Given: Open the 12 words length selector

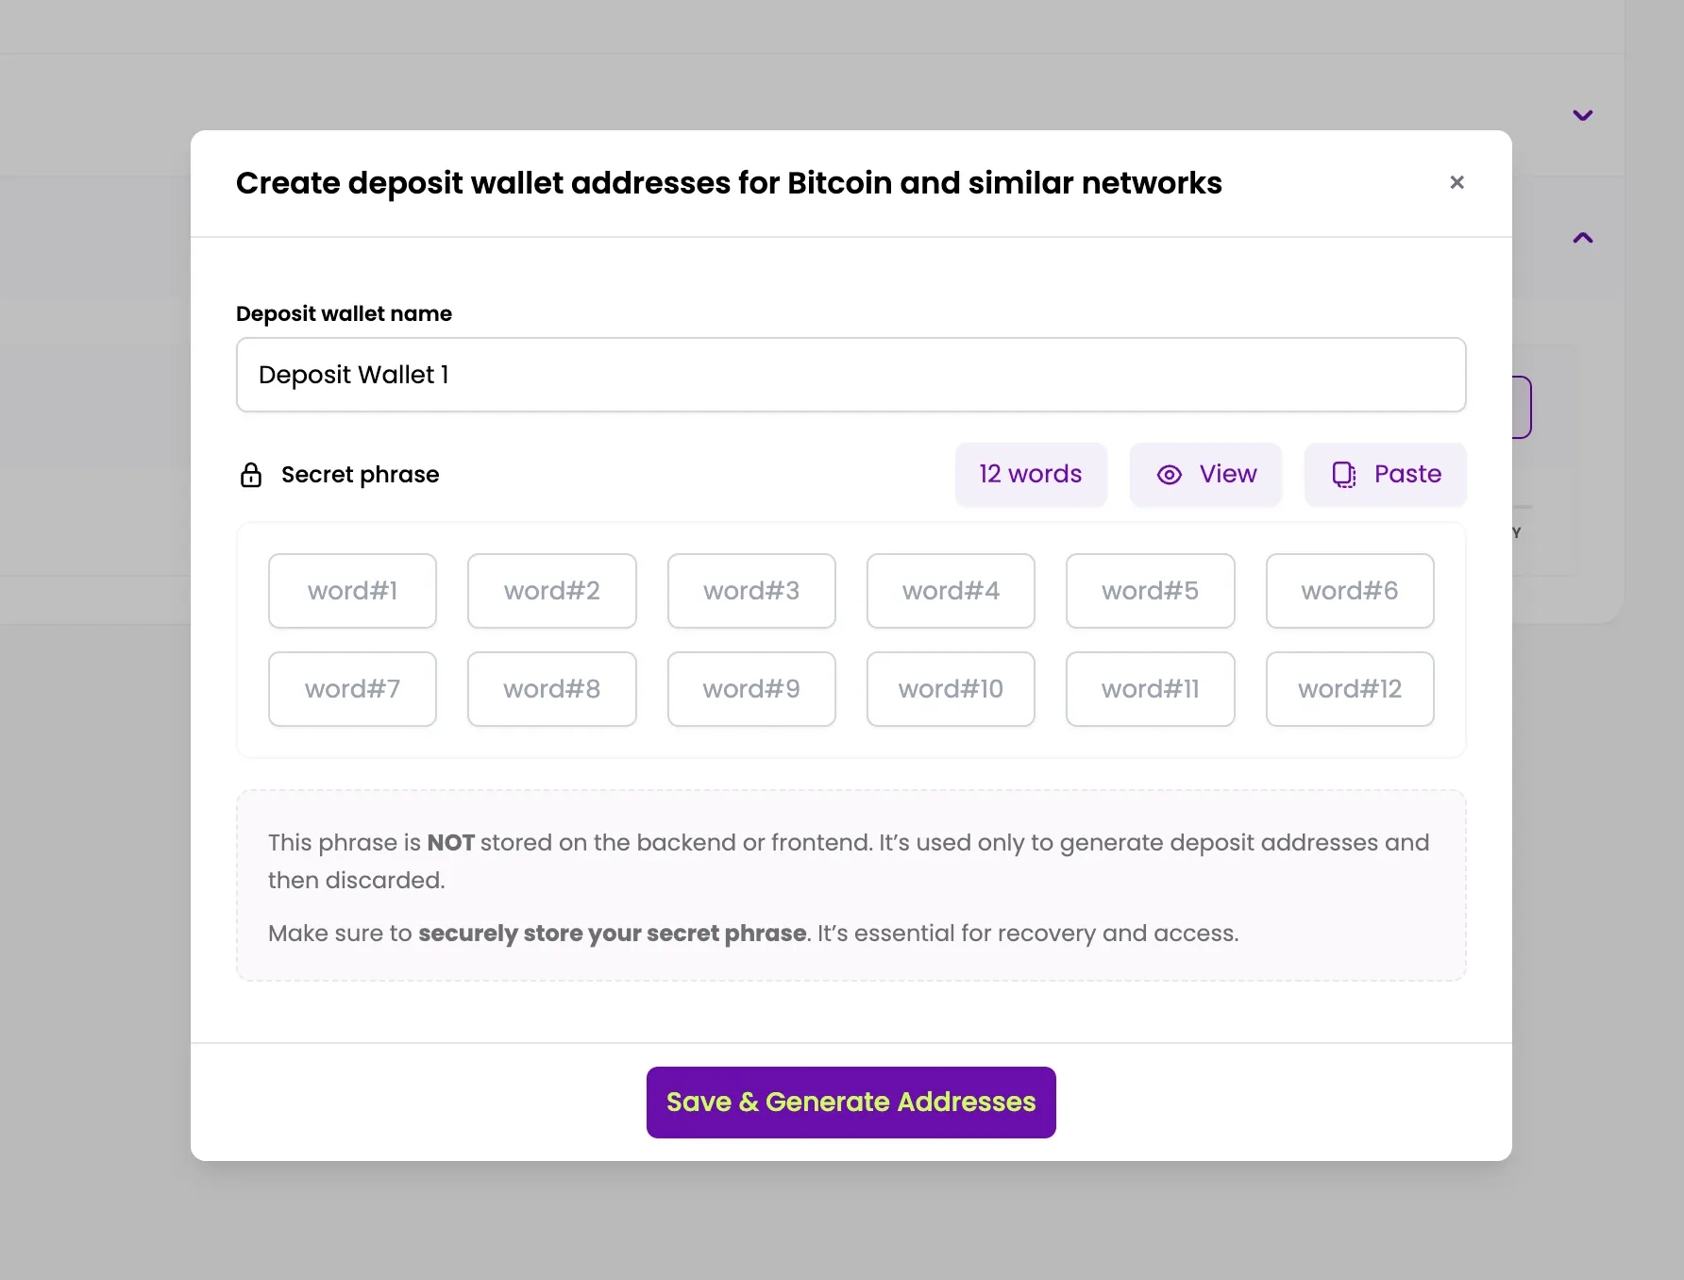Looking at the screenshot, I should click(x=1030, y=475).
